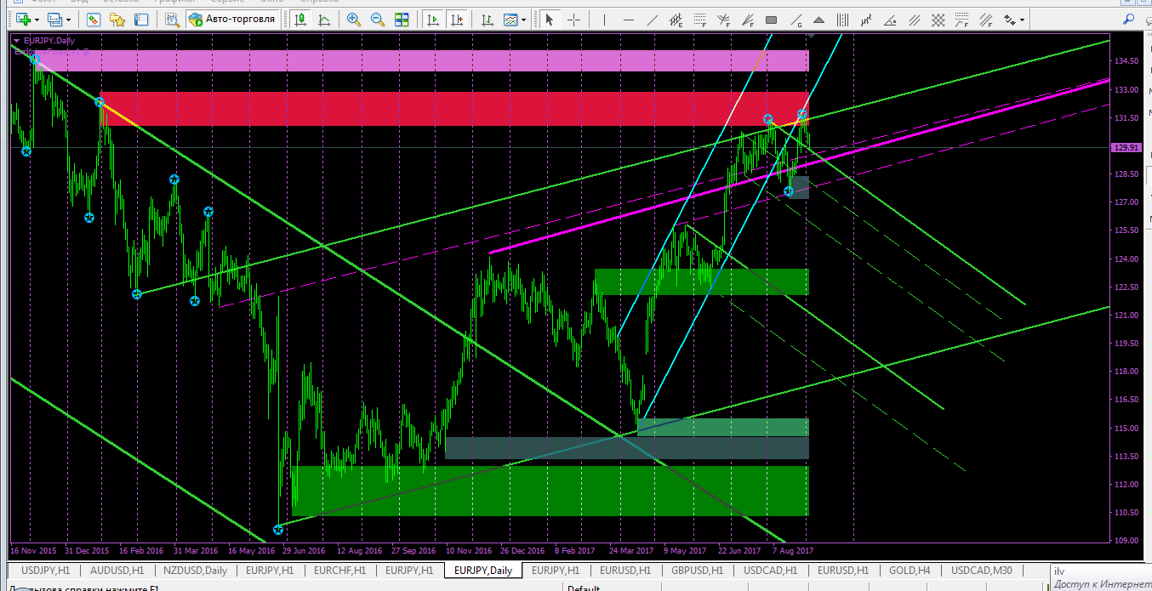Open the USDCAD,H1 chart tab
Viewport: 1152px width, 591px height.
(769, 570)
